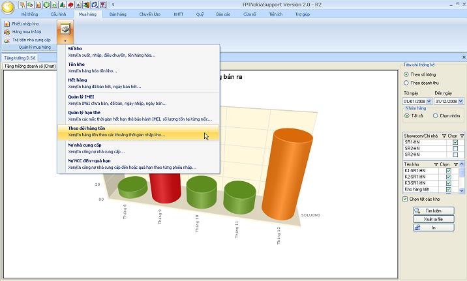Click the blue chart document icon in toolbar

pyautogui.click(x=79, y=5)
